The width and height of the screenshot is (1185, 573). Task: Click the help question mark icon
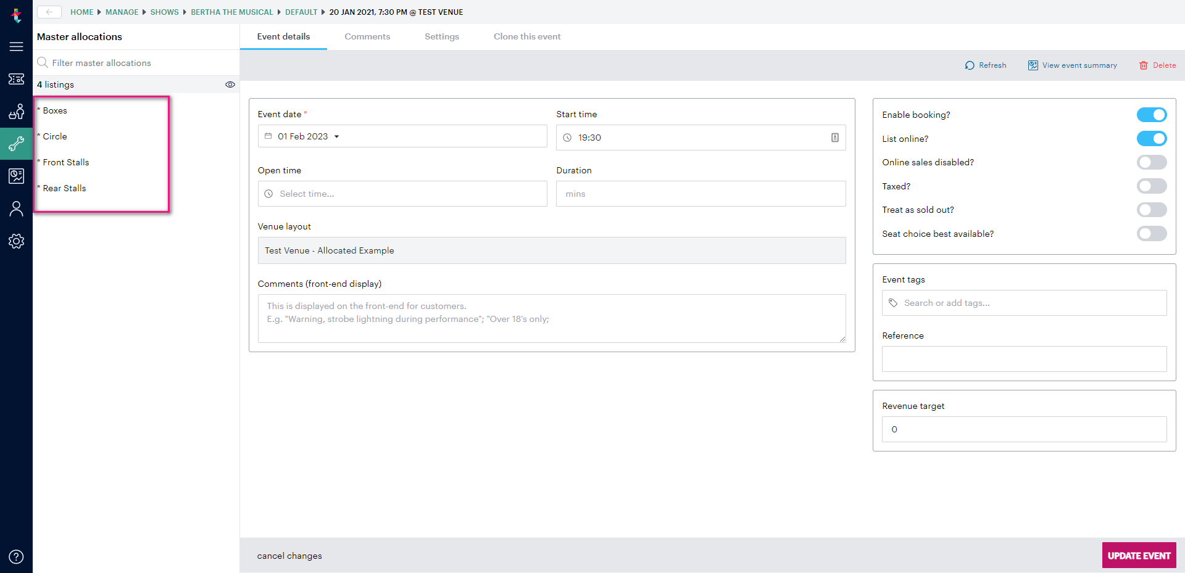click(x=16, y=556)
